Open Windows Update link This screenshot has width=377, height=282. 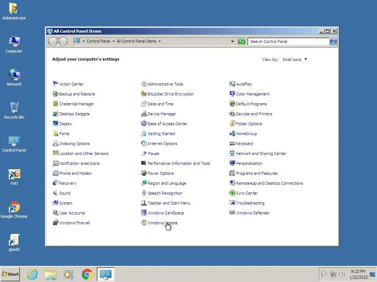tap(162, 223)
